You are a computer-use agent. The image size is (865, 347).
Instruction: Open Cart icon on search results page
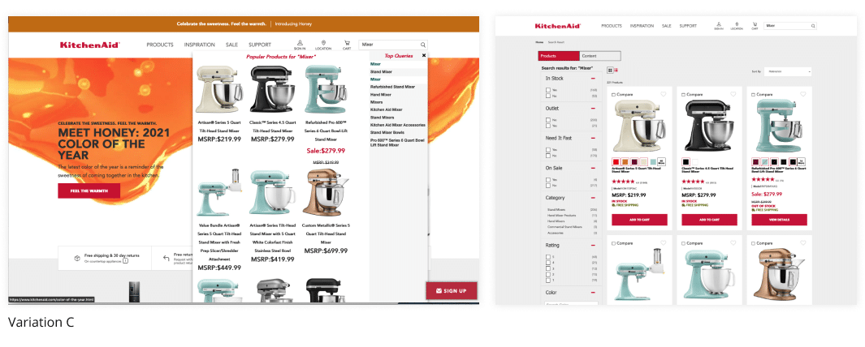pos(755,25)
